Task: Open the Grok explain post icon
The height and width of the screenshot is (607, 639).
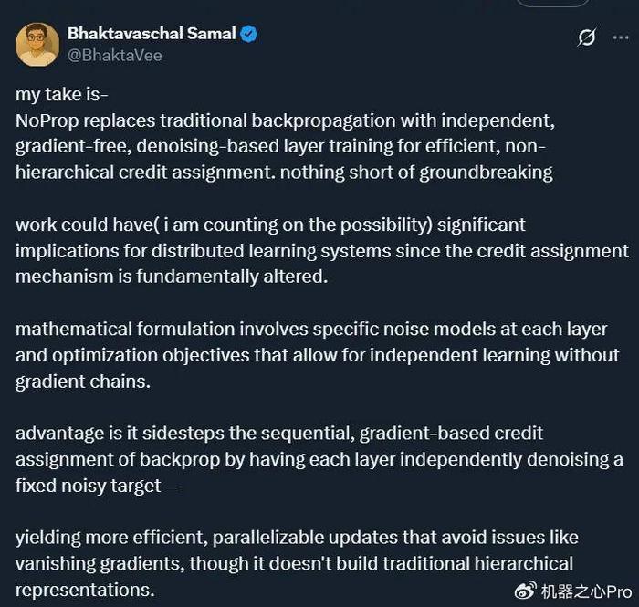Action: [x=587, y=37]
